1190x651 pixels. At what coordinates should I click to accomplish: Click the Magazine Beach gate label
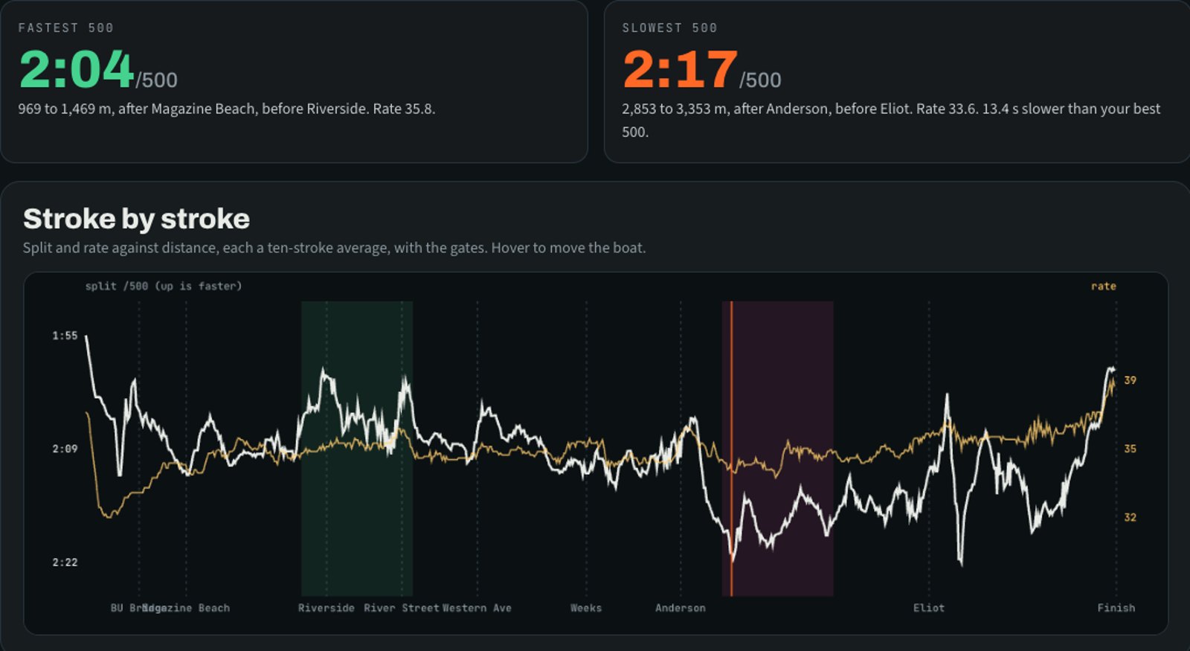[187, 608]
